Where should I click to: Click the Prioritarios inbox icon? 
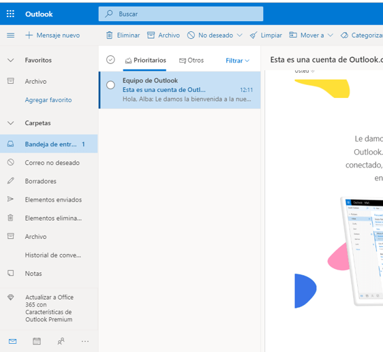click(129, 61)
